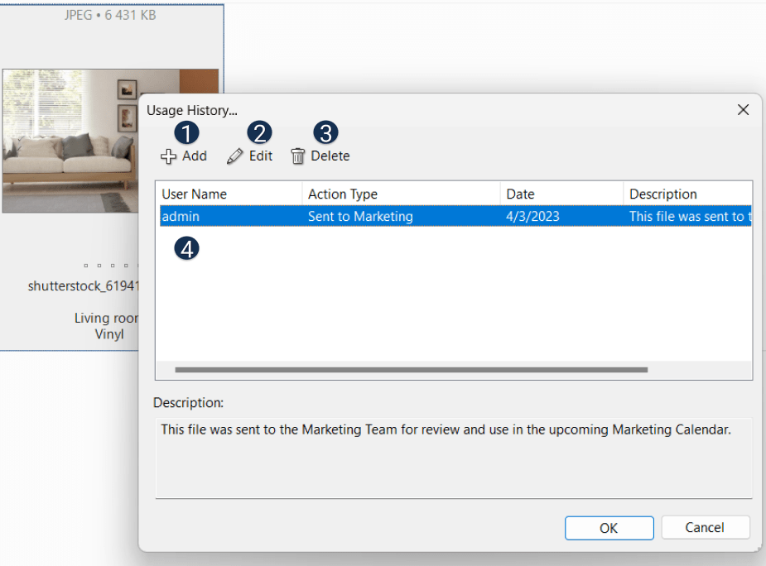Click the Add plus icon
The height and width of the screenshot is (566, 766).
[168, 156]
